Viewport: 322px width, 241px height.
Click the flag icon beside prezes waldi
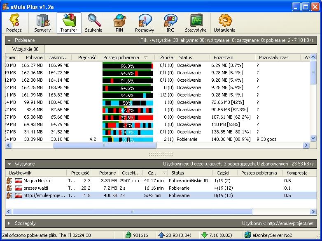tap(18, 188)
